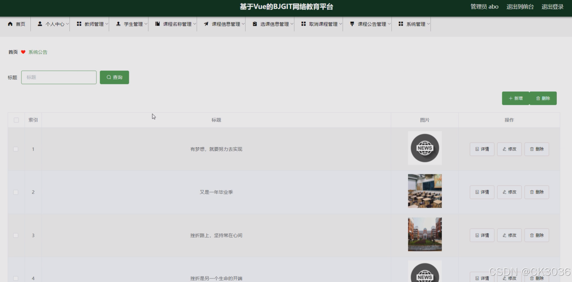Open school building thumbnail in row 3
The height and width of the screenshot is (282, 572).
(425, 234)
